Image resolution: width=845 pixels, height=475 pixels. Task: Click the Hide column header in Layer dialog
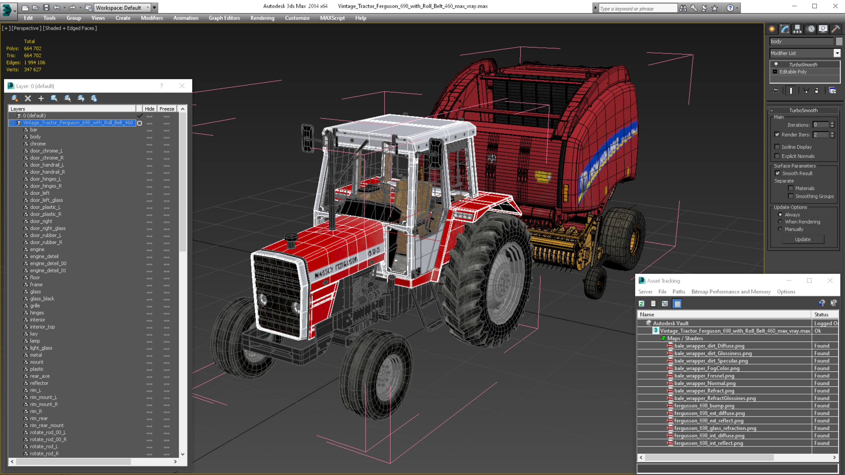click(150, 109)
